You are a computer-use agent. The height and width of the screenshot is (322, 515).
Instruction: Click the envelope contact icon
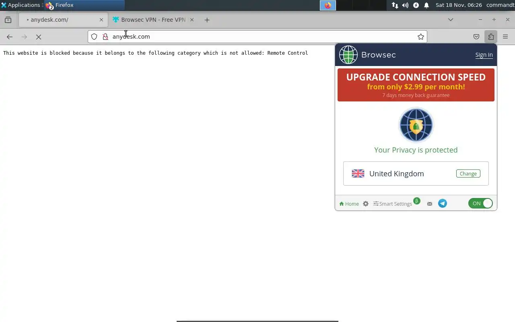coord(430,204)
